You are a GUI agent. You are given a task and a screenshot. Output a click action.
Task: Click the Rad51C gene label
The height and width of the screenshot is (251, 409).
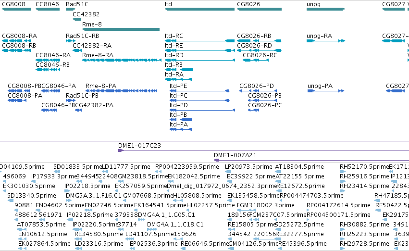click(77, 4)
